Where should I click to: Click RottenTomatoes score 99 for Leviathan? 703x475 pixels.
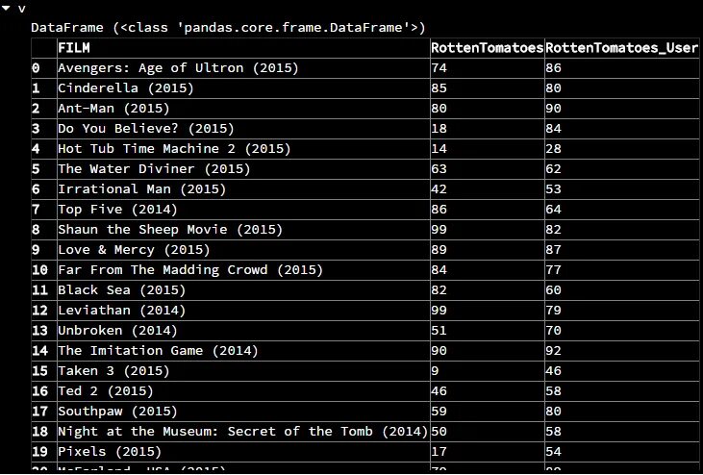pyautogui.click(x=488, y=310)
